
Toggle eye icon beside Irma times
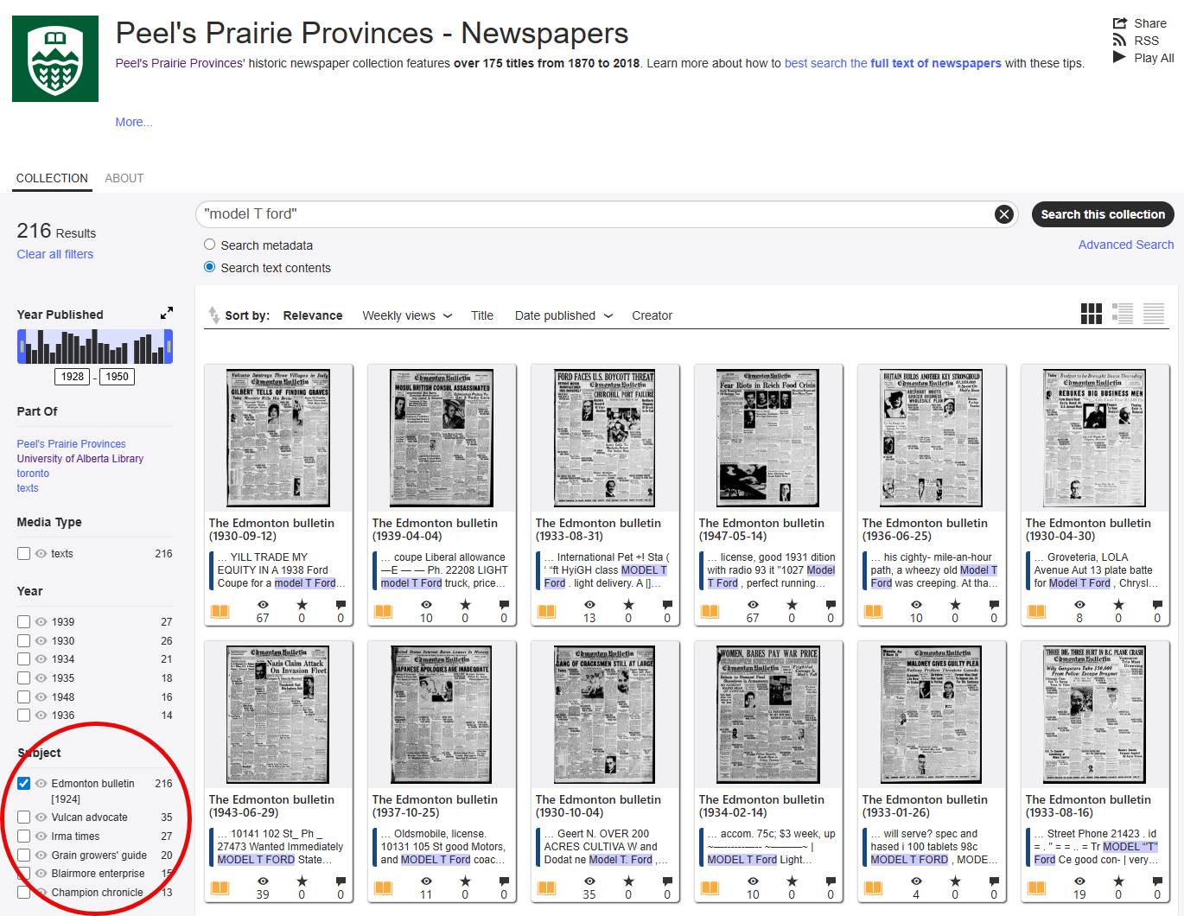(x=41, y=836)
